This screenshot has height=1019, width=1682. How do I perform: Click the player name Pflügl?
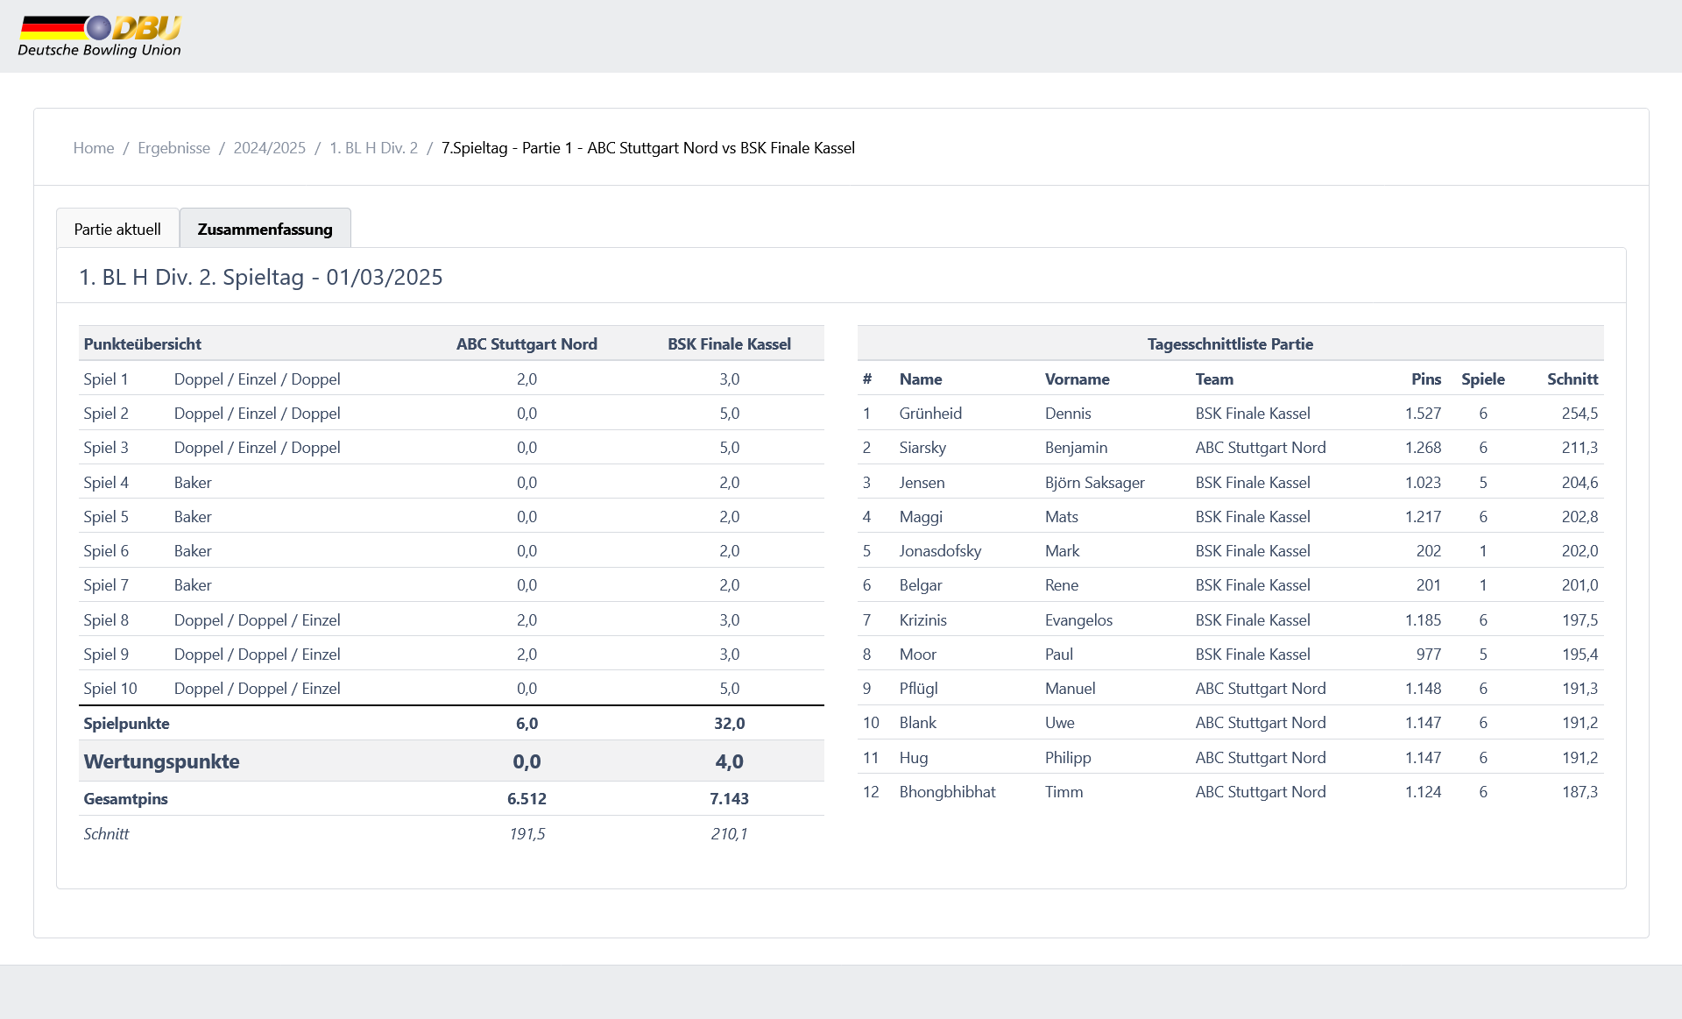(918, 689)
